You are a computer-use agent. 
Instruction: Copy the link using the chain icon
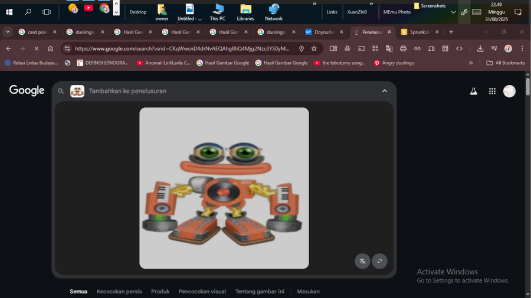(x=417, y=49)
